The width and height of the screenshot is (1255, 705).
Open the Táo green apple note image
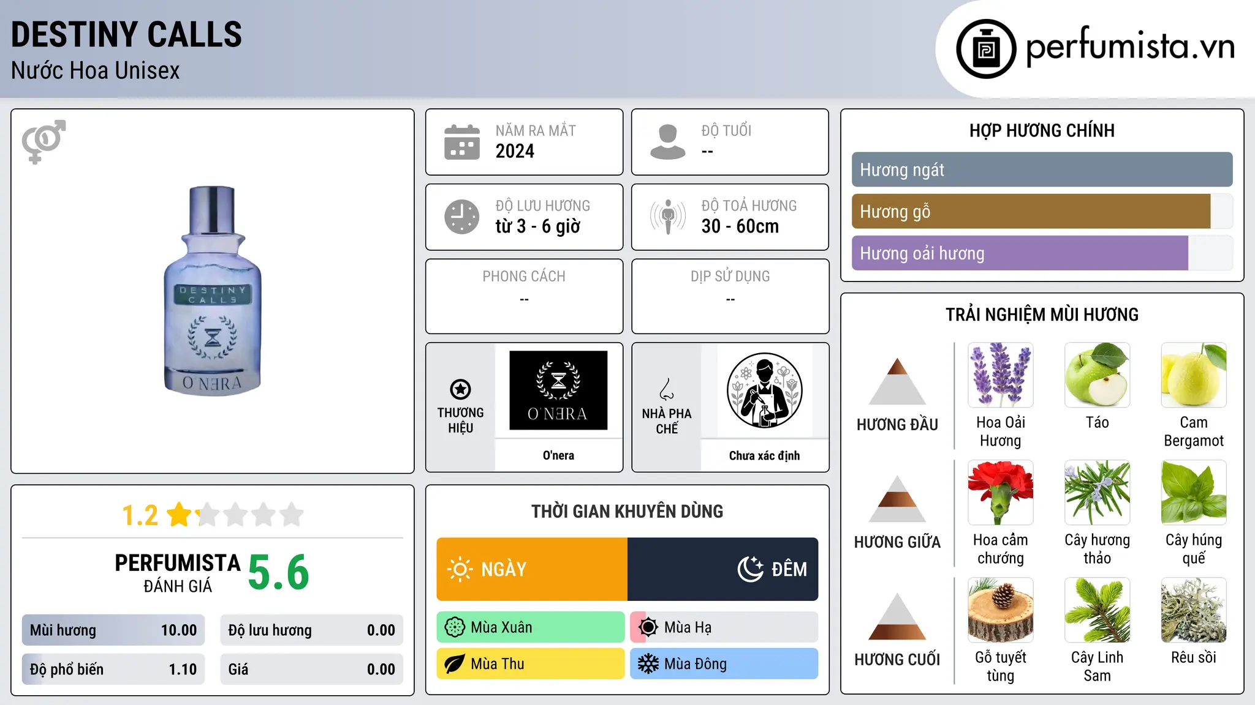[1098, 375]
